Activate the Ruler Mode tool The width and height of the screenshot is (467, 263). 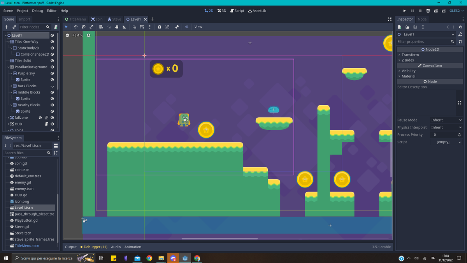click(125, 27)
